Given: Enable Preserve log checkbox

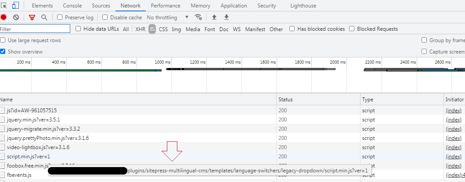Looking at the screenshot, I should tap(60, 17).
